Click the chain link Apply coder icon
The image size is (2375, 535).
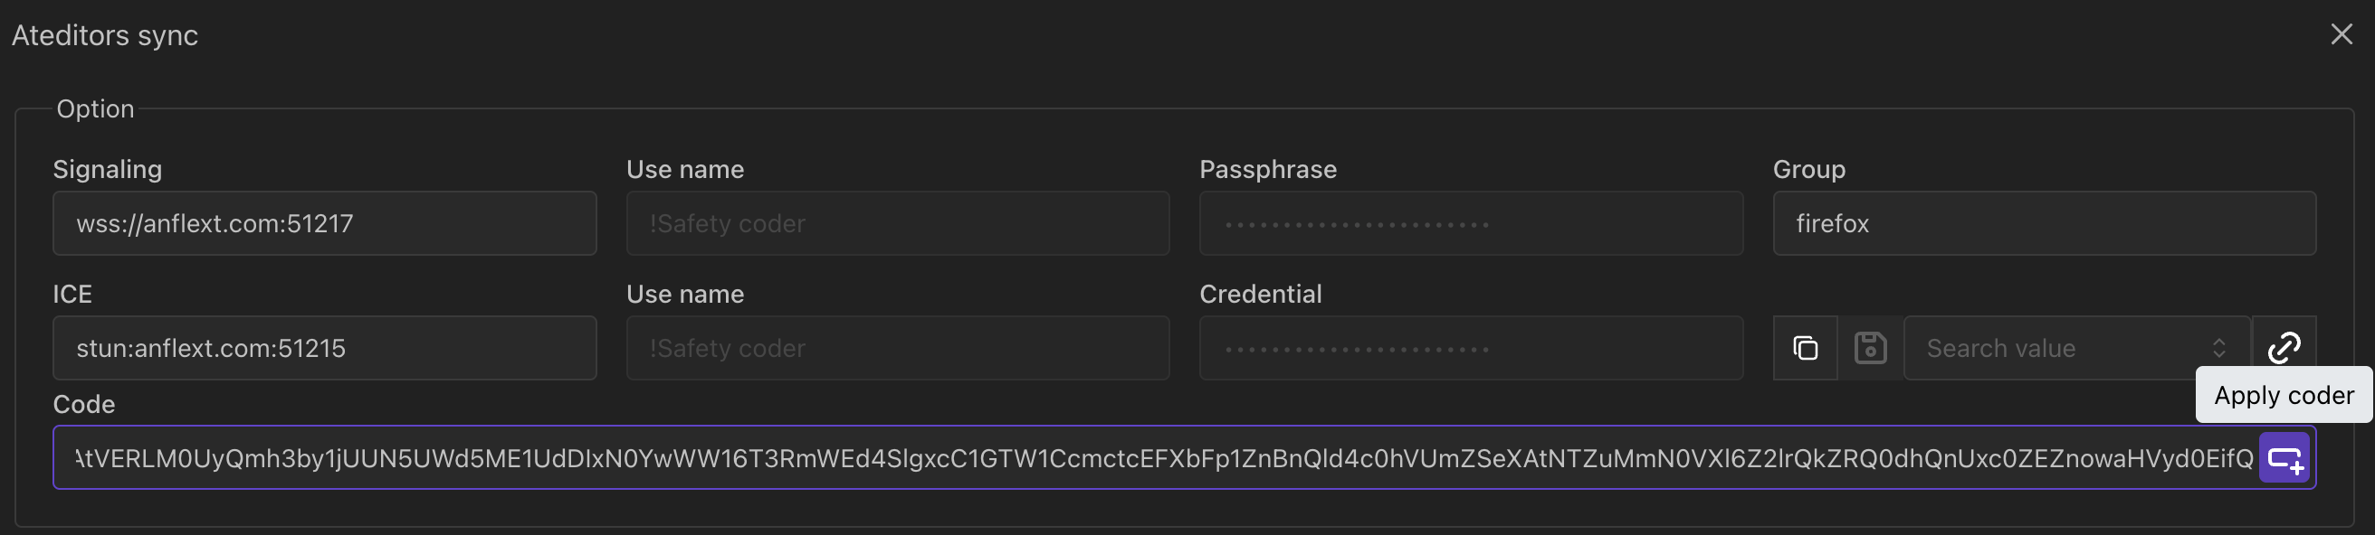click(x=2284, y=347)
